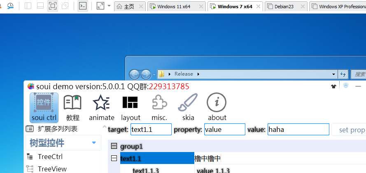Collapse the text1.1 tree node
Viewport: 366px width, 173px height.
pos(114,159)
